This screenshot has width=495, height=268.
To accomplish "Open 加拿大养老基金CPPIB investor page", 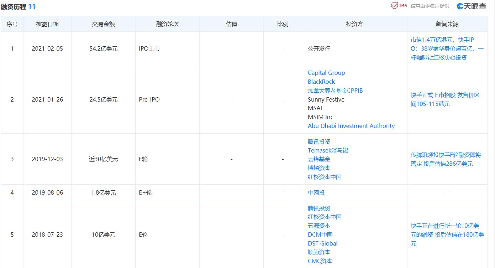I will (x=335, y=91).
